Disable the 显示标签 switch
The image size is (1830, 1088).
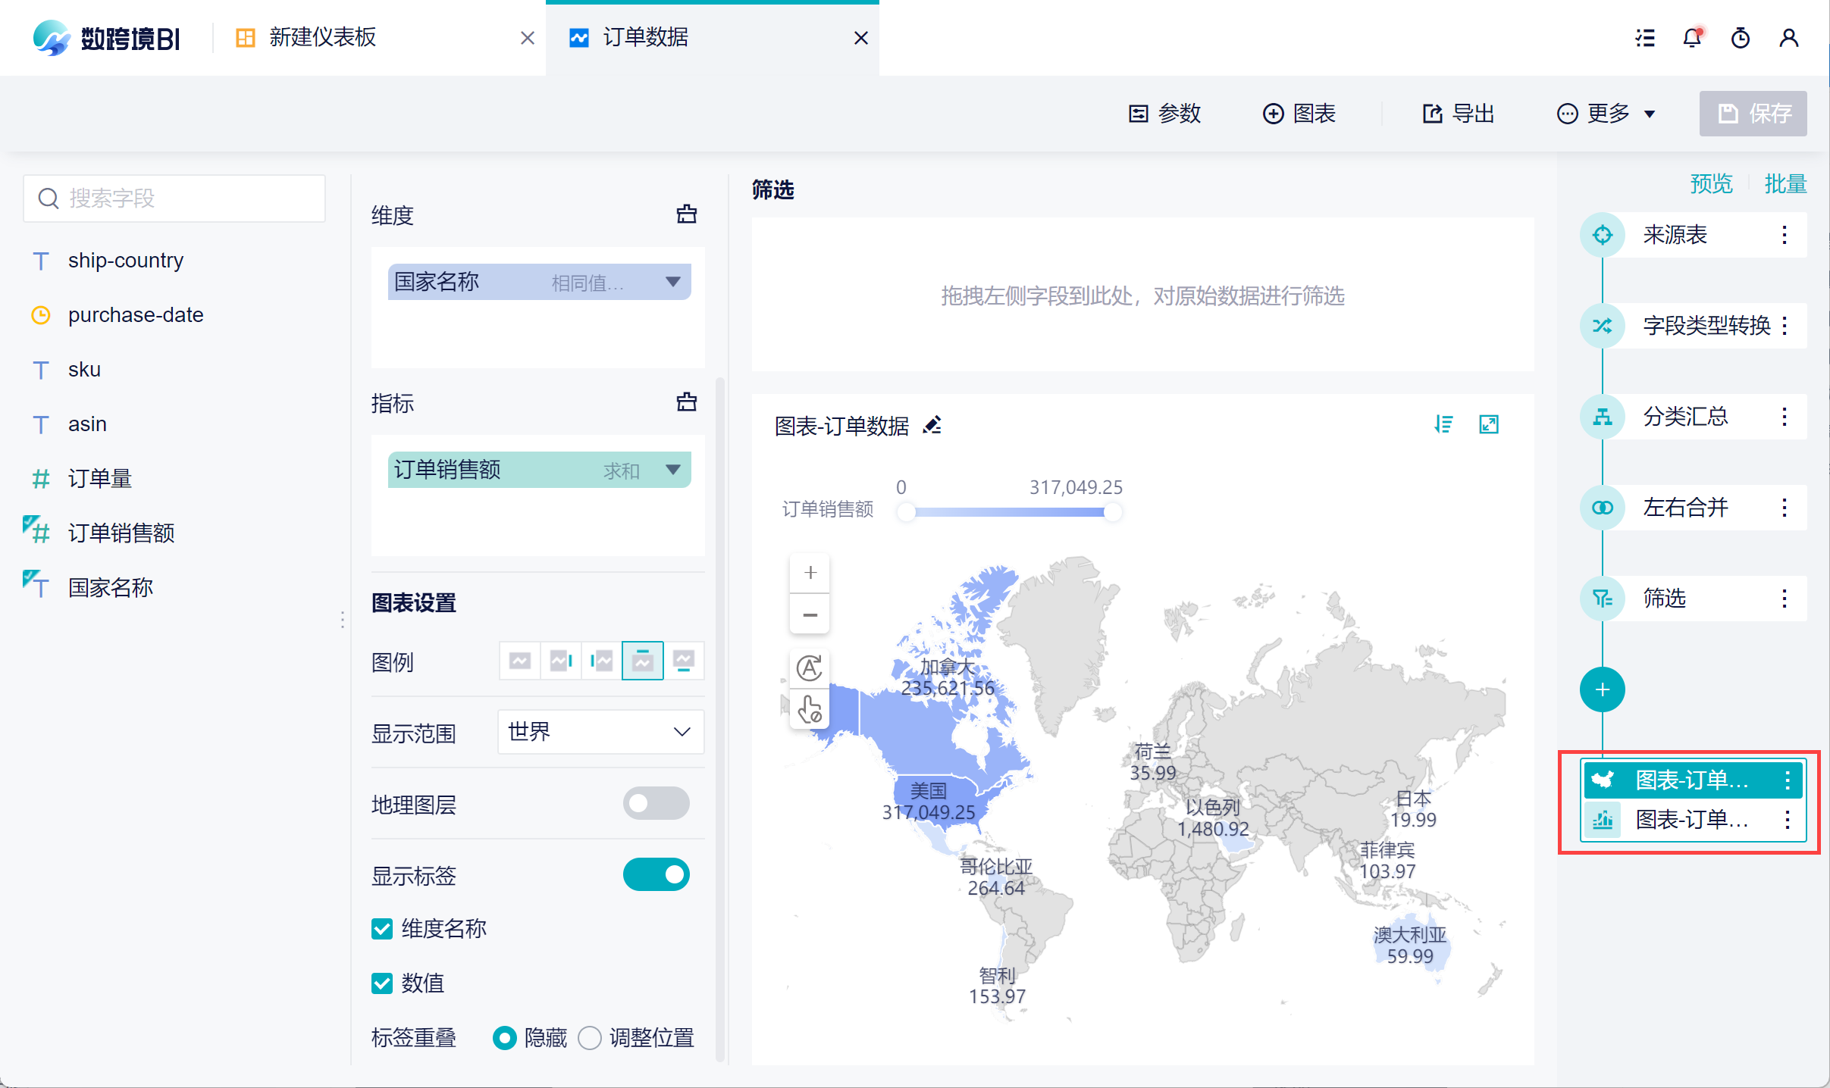(656, 874)
